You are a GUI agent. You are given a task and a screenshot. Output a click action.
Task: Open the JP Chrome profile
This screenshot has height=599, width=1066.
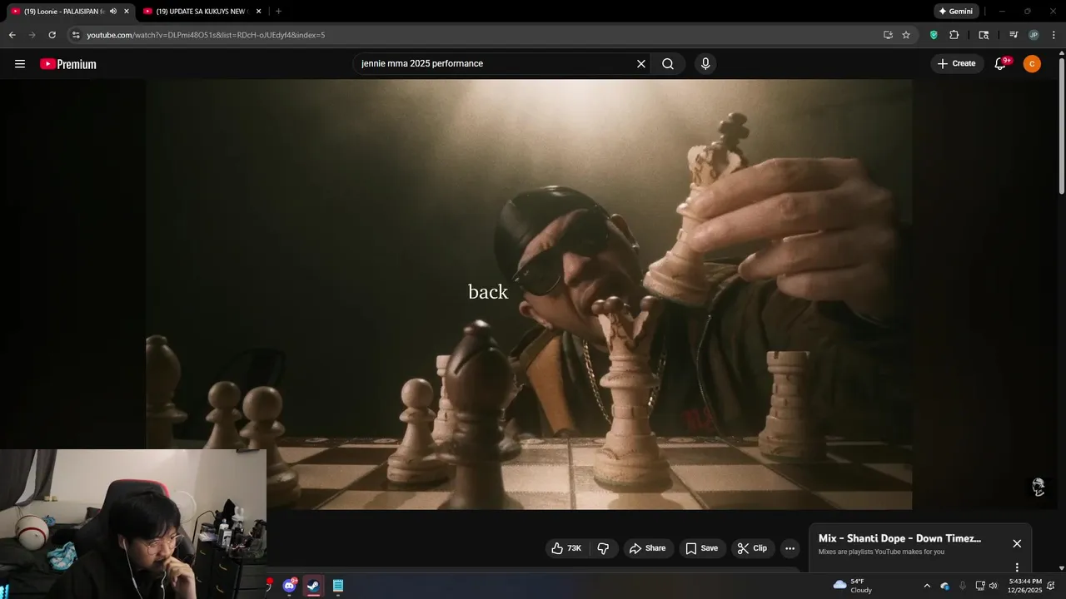tap(1034, 35)
